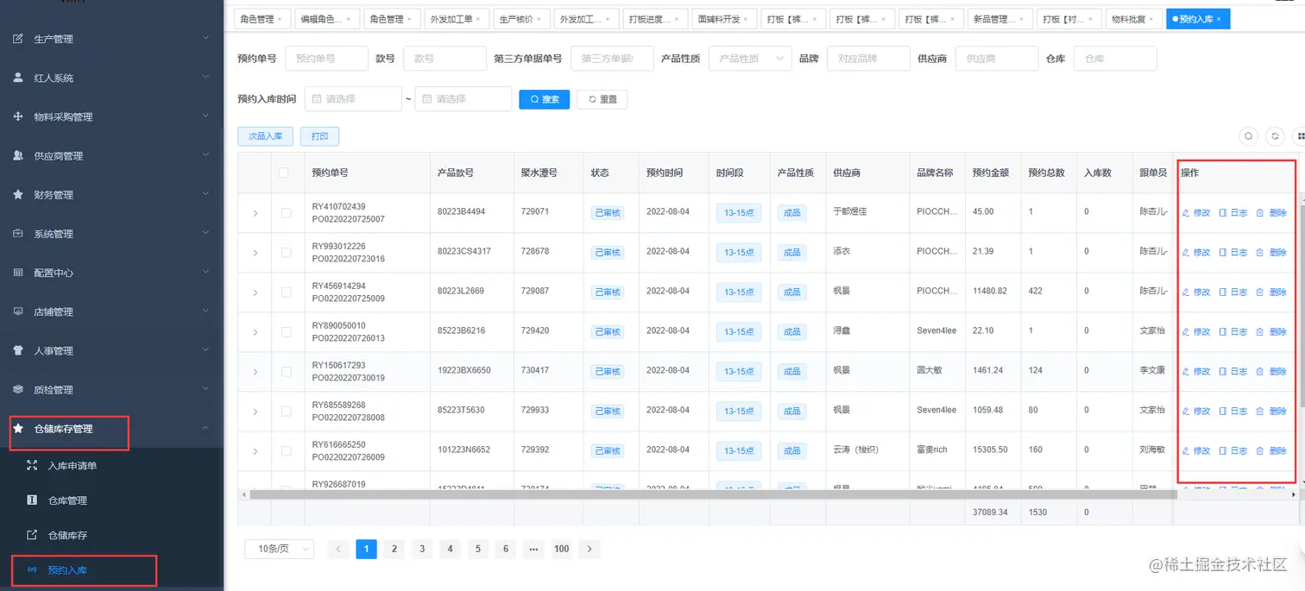Go to page 2 in pagination
This screenshot has height=591, width=1305.
[394, 549]
